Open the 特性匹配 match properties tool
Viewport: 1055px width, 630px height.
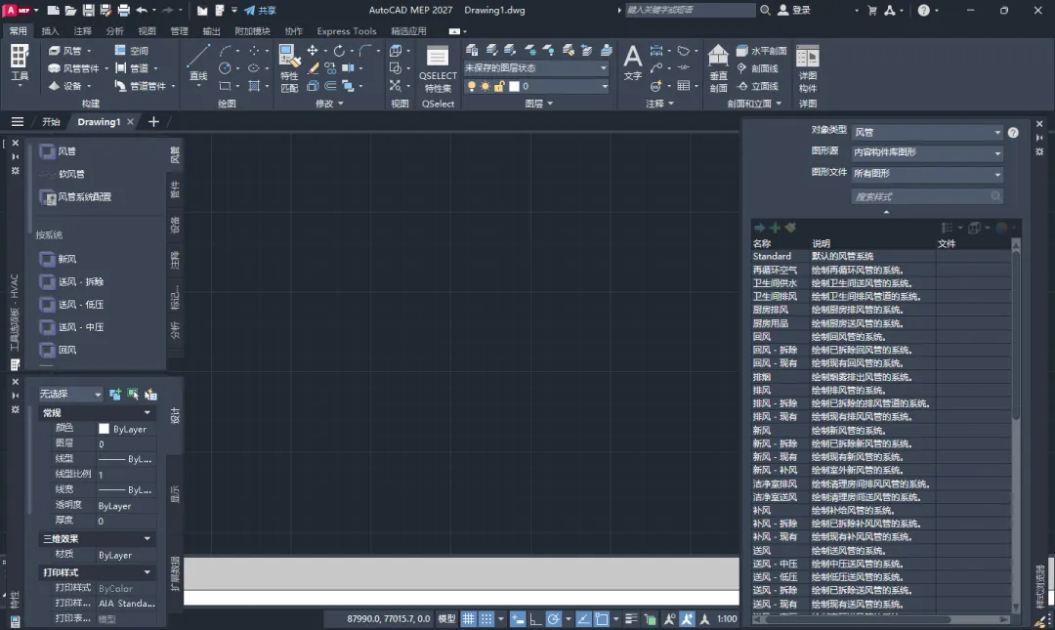289,68
